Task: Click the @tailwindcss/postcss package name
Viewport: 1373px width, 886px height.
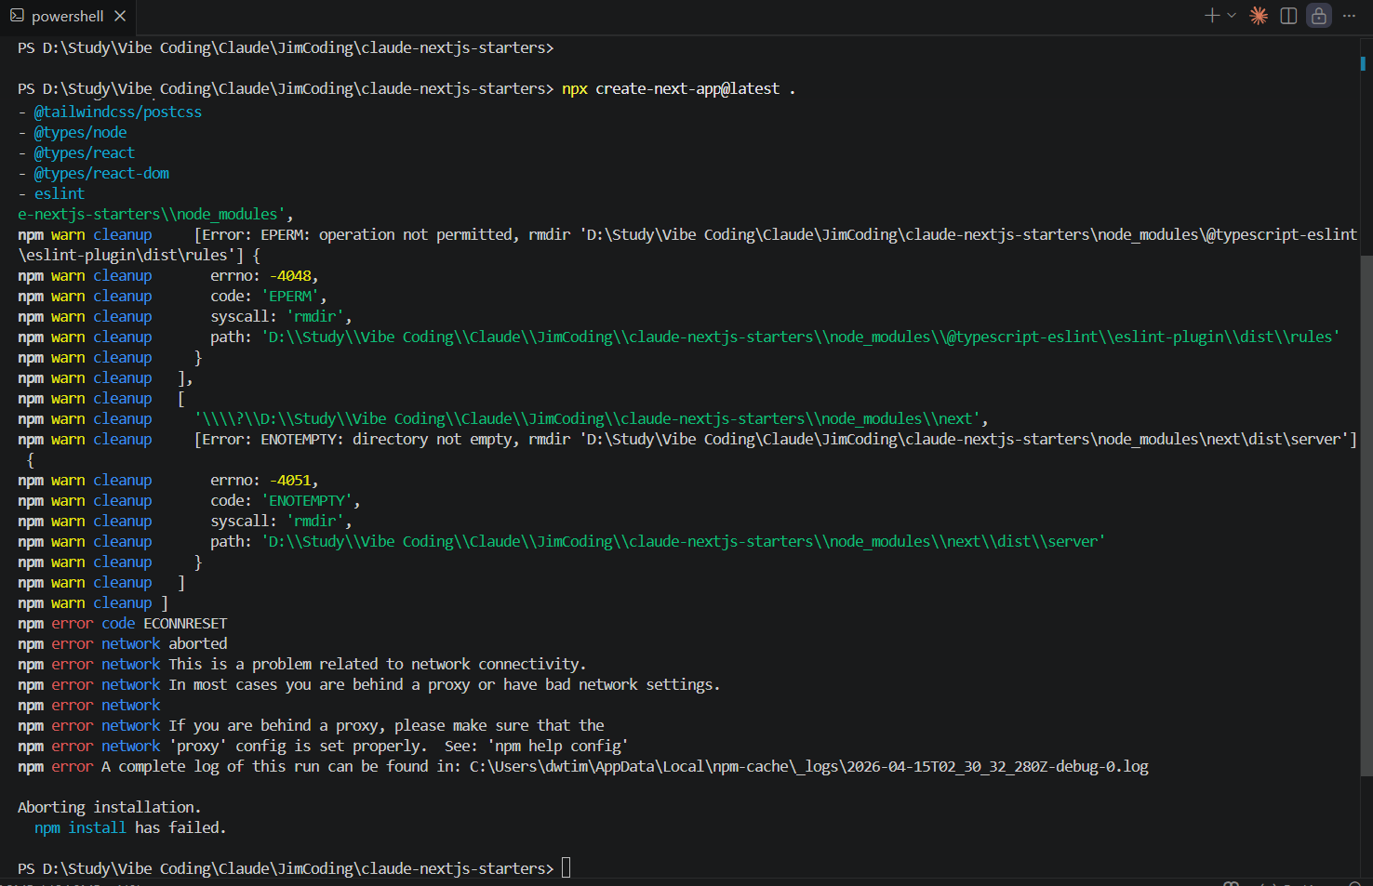Action: click(x=117, y=112)
